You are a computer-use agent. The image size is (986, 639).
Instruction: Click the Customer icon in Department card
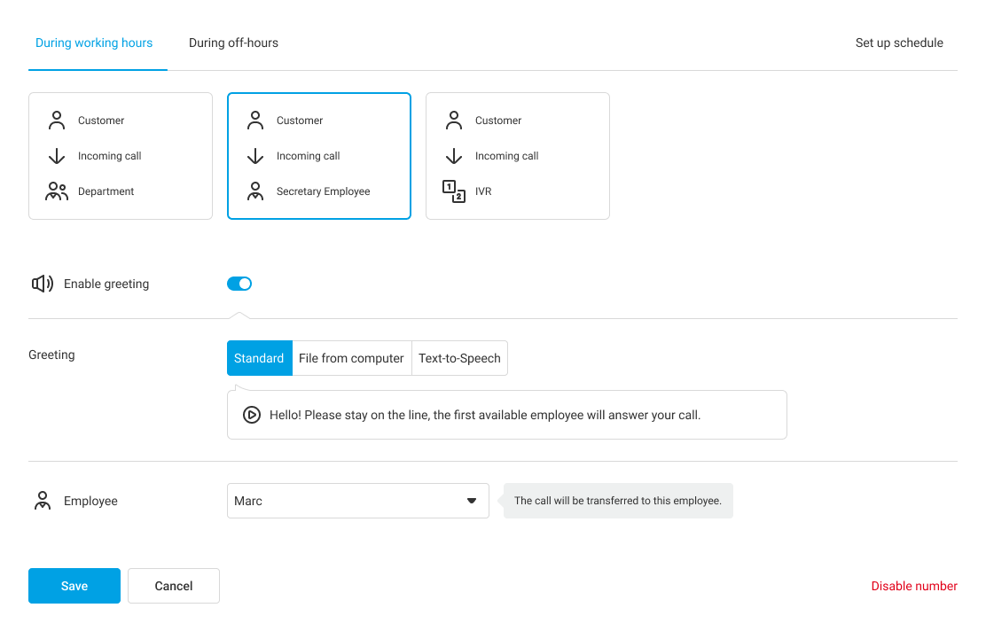pos(57,121)
